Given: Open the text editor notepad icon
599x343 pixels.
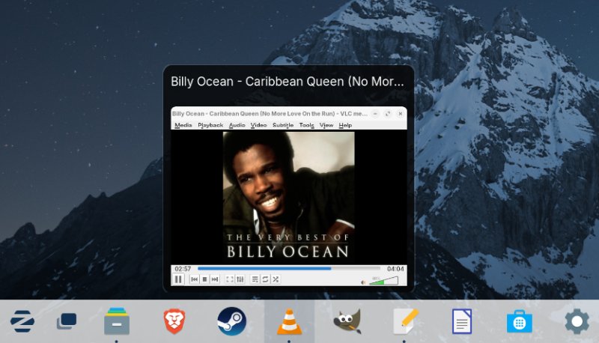Looking at the screenshot, I should (405, 321).
